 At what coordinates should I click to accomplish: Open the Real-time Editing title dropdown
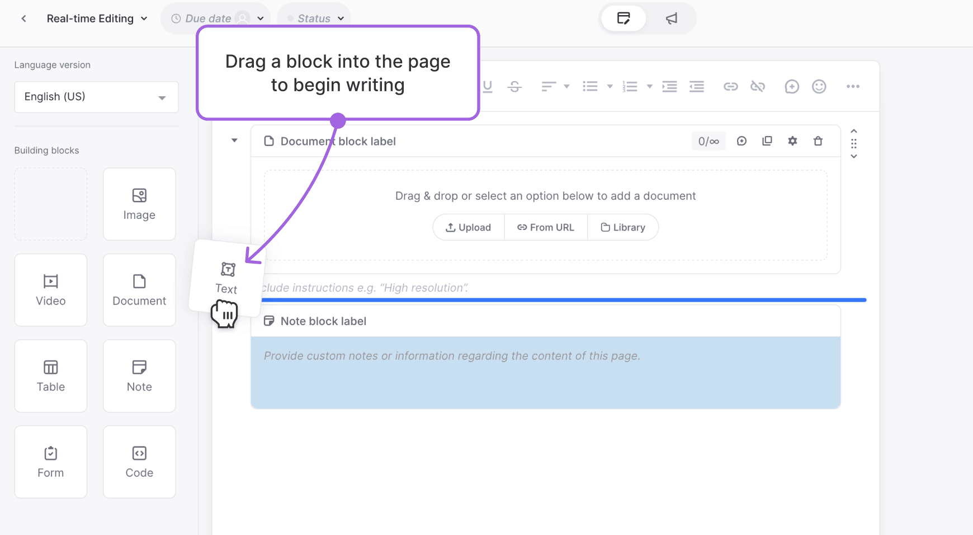coord(97,18)
